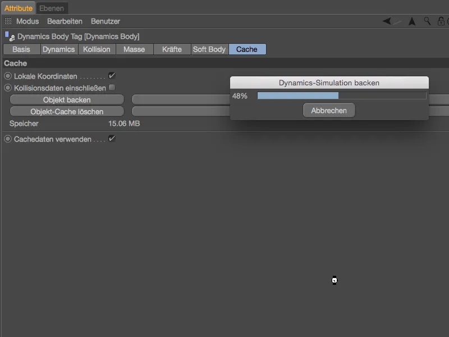
Task: Click the Cachedaten verwenden animation dot
Action: tap(8, 139)
